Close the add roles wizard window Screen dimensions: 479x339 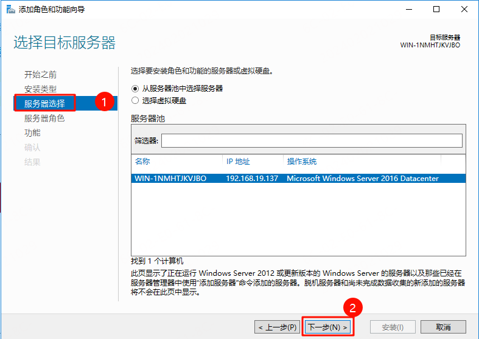tap(464, 9)
